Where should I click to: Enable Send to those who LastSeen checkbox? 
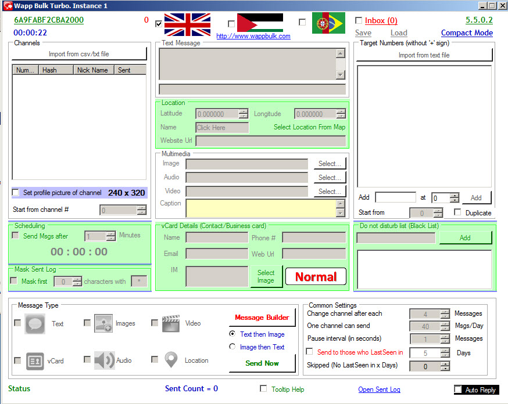310,351
